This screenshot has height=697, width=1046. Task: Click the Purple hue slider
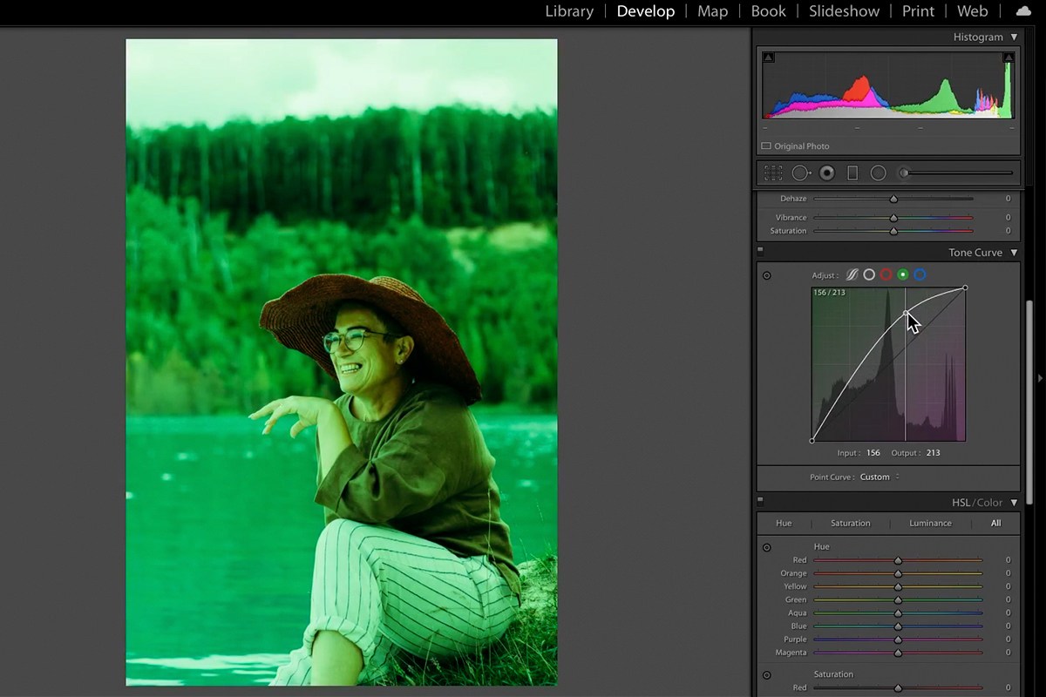point(898,639)
